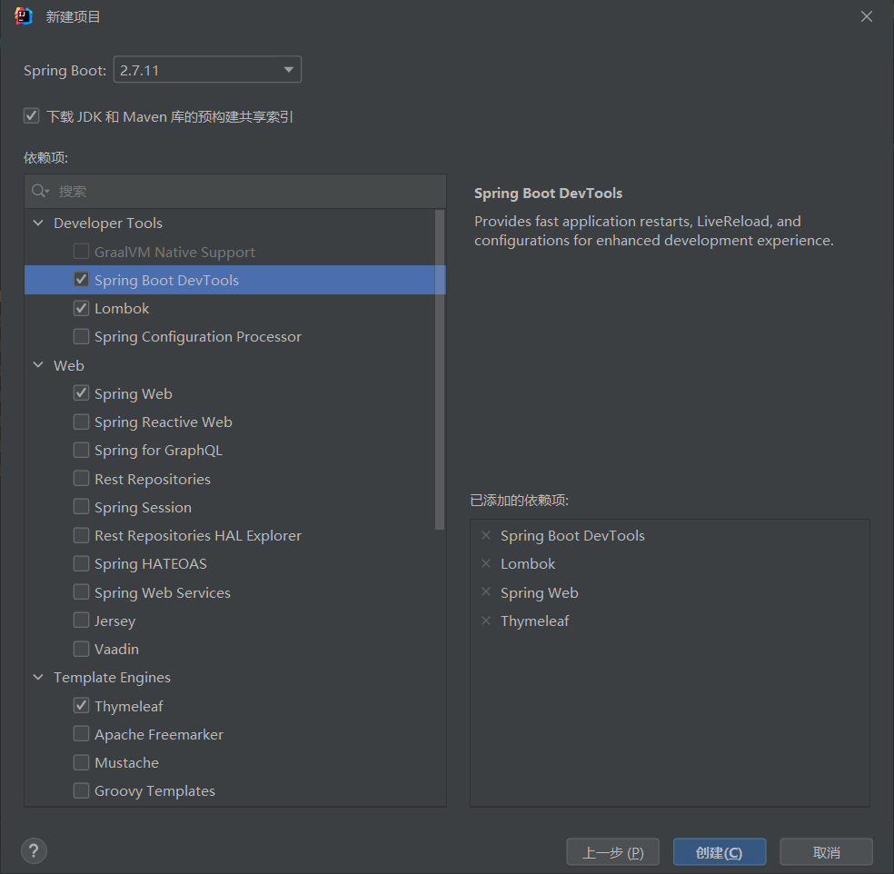Viewport: 894px width, 874px height.
Task: Enable Spring Configuration Processor checkbox
Action: pyautogui.click(x=81, y=336)
